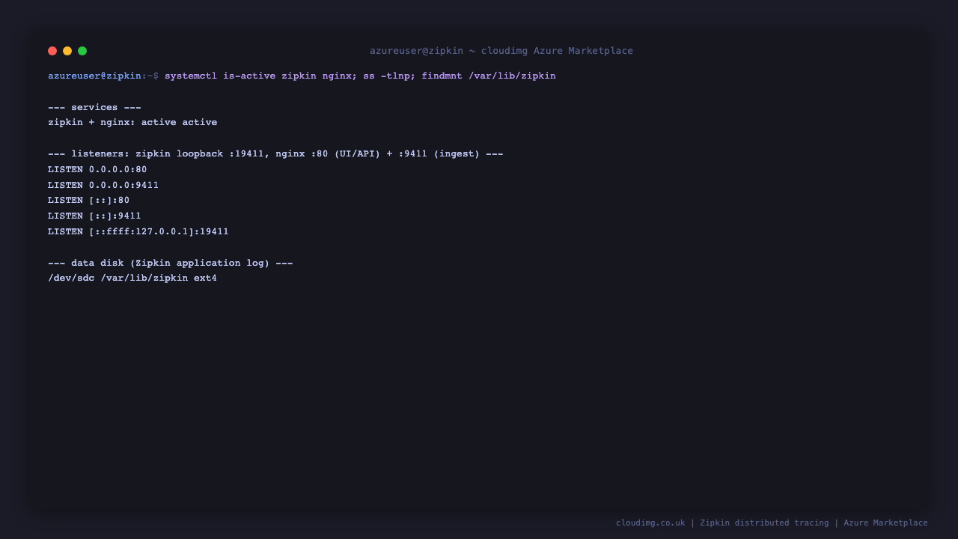Click the azureuser@zipkin prompt text
The image size is (958, 539).
pos(94,76)
